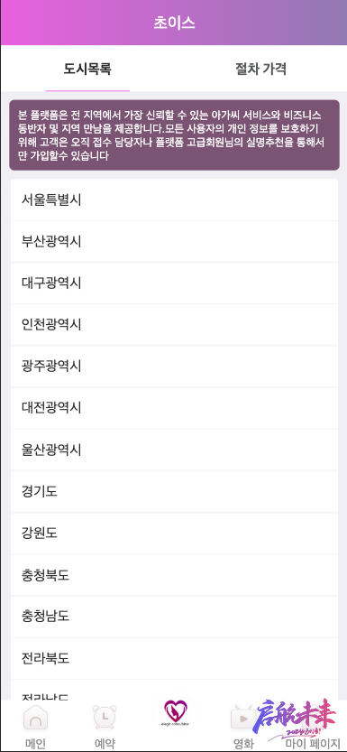Choose 인천광역시 in the list
Viewport: 347px width, 752px height.
(174, 325)
